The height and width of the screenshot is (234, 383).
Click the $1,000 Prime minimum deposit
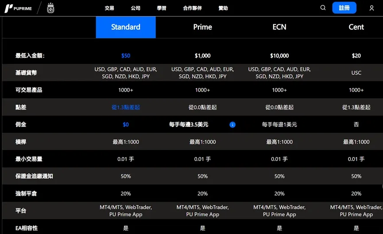point(202,56)
